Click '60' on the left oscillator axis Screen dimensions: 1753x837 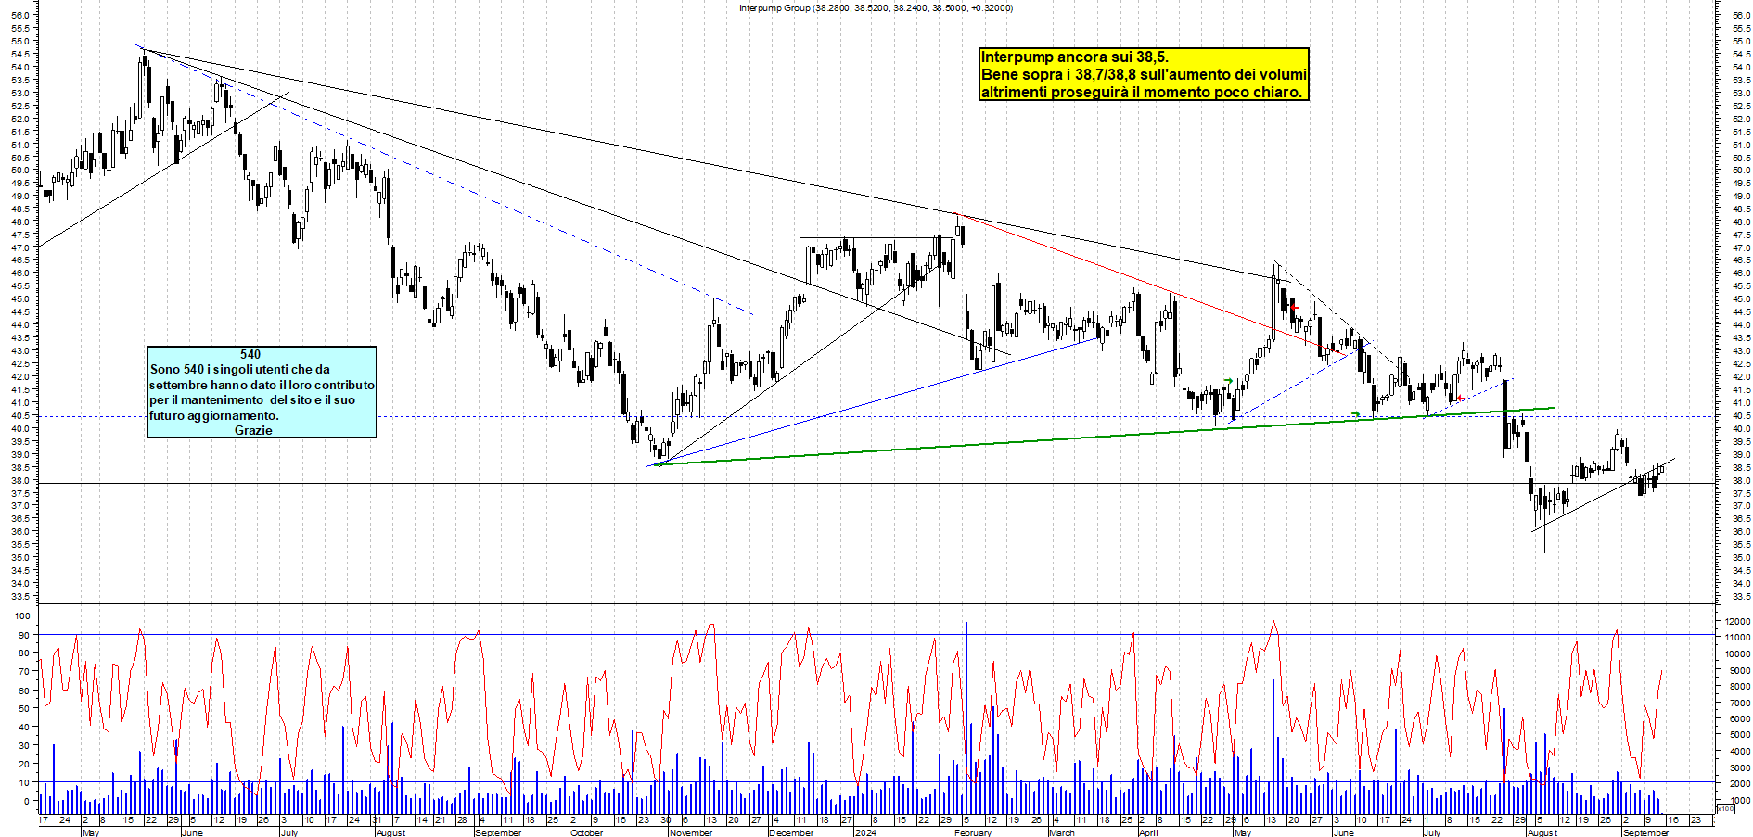pos(24,691)
